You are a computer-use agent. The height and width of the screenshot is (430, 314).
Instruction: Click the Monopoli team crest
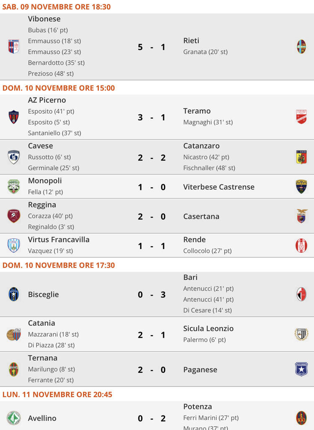(14, 186)
